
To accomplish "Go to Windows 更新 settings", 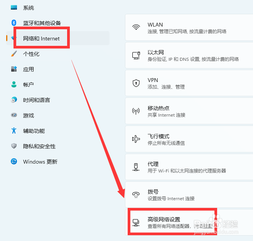I will [58, 161].
